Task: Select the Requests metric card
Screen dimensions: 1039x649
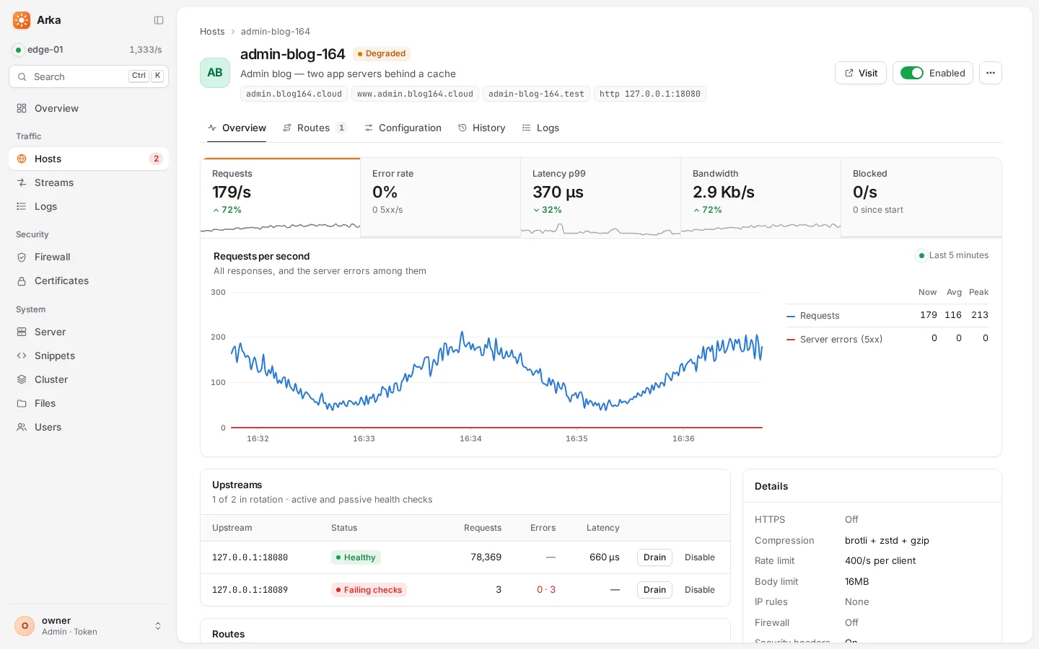Action: click(x=280, y=198)
